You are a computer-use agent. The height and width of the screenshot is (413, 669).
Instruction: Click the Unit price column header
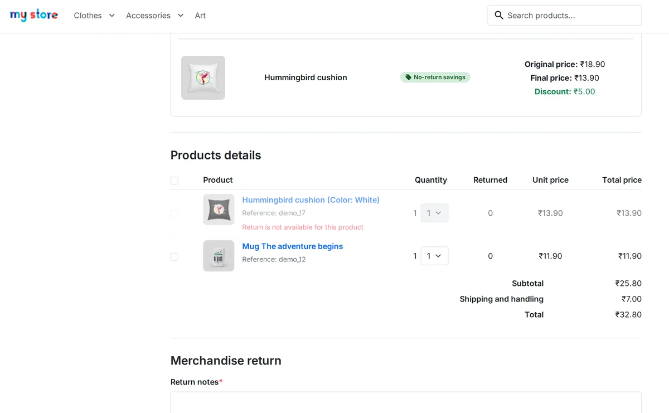click(550, 180)
